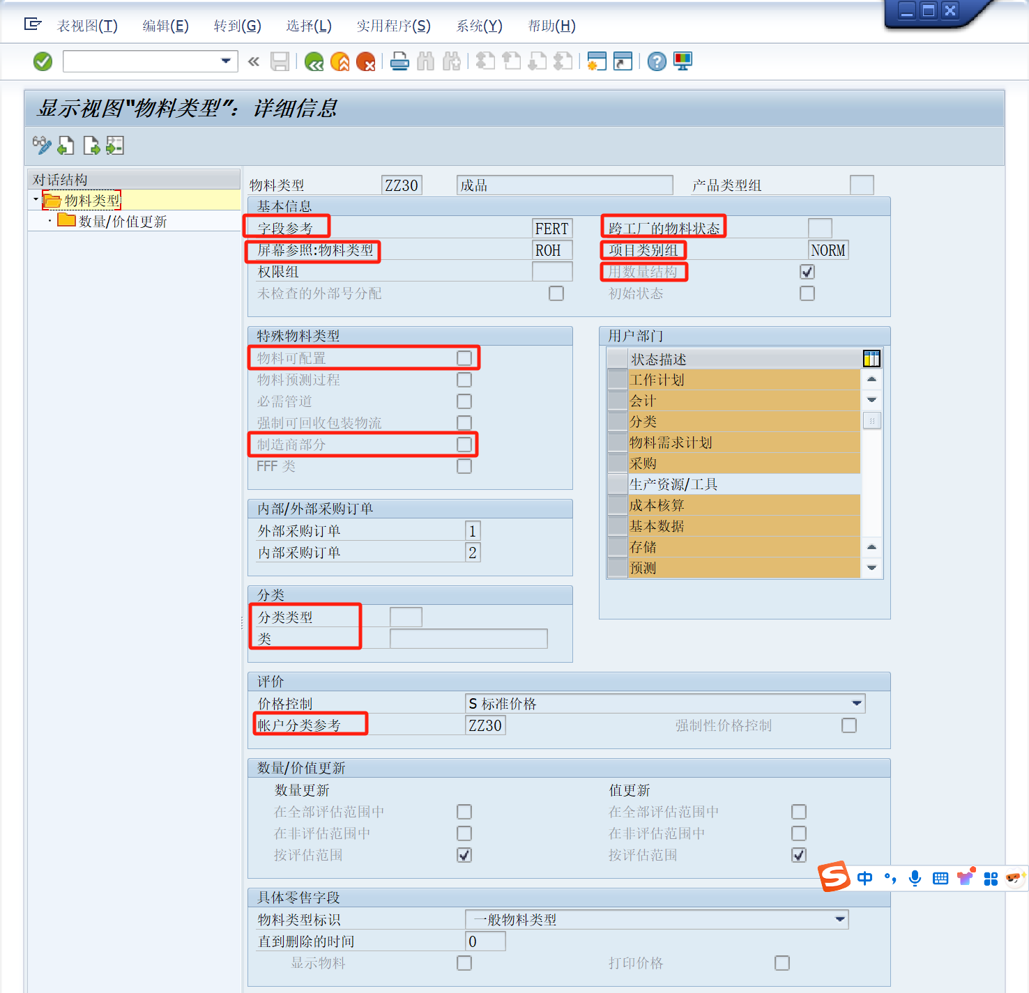Screen dimensions: 1029x993
Task: Click the Print icon
Action: tap(399, 61)
